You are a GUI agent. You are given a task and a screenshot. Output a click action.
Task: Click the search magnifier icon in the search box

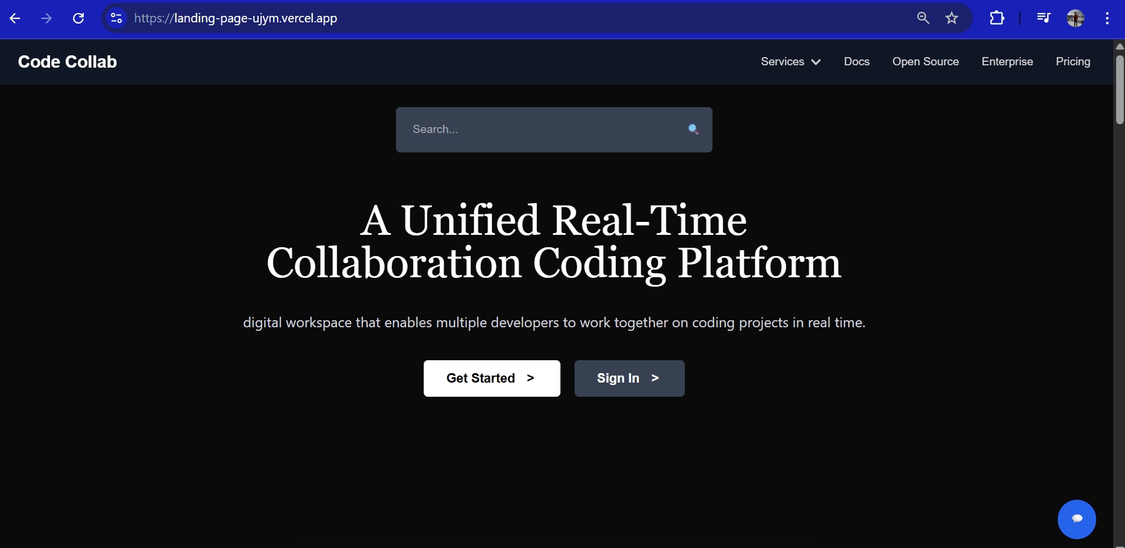694,129
